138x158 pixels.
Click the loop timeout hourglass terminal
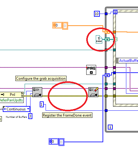pos(115,12)
